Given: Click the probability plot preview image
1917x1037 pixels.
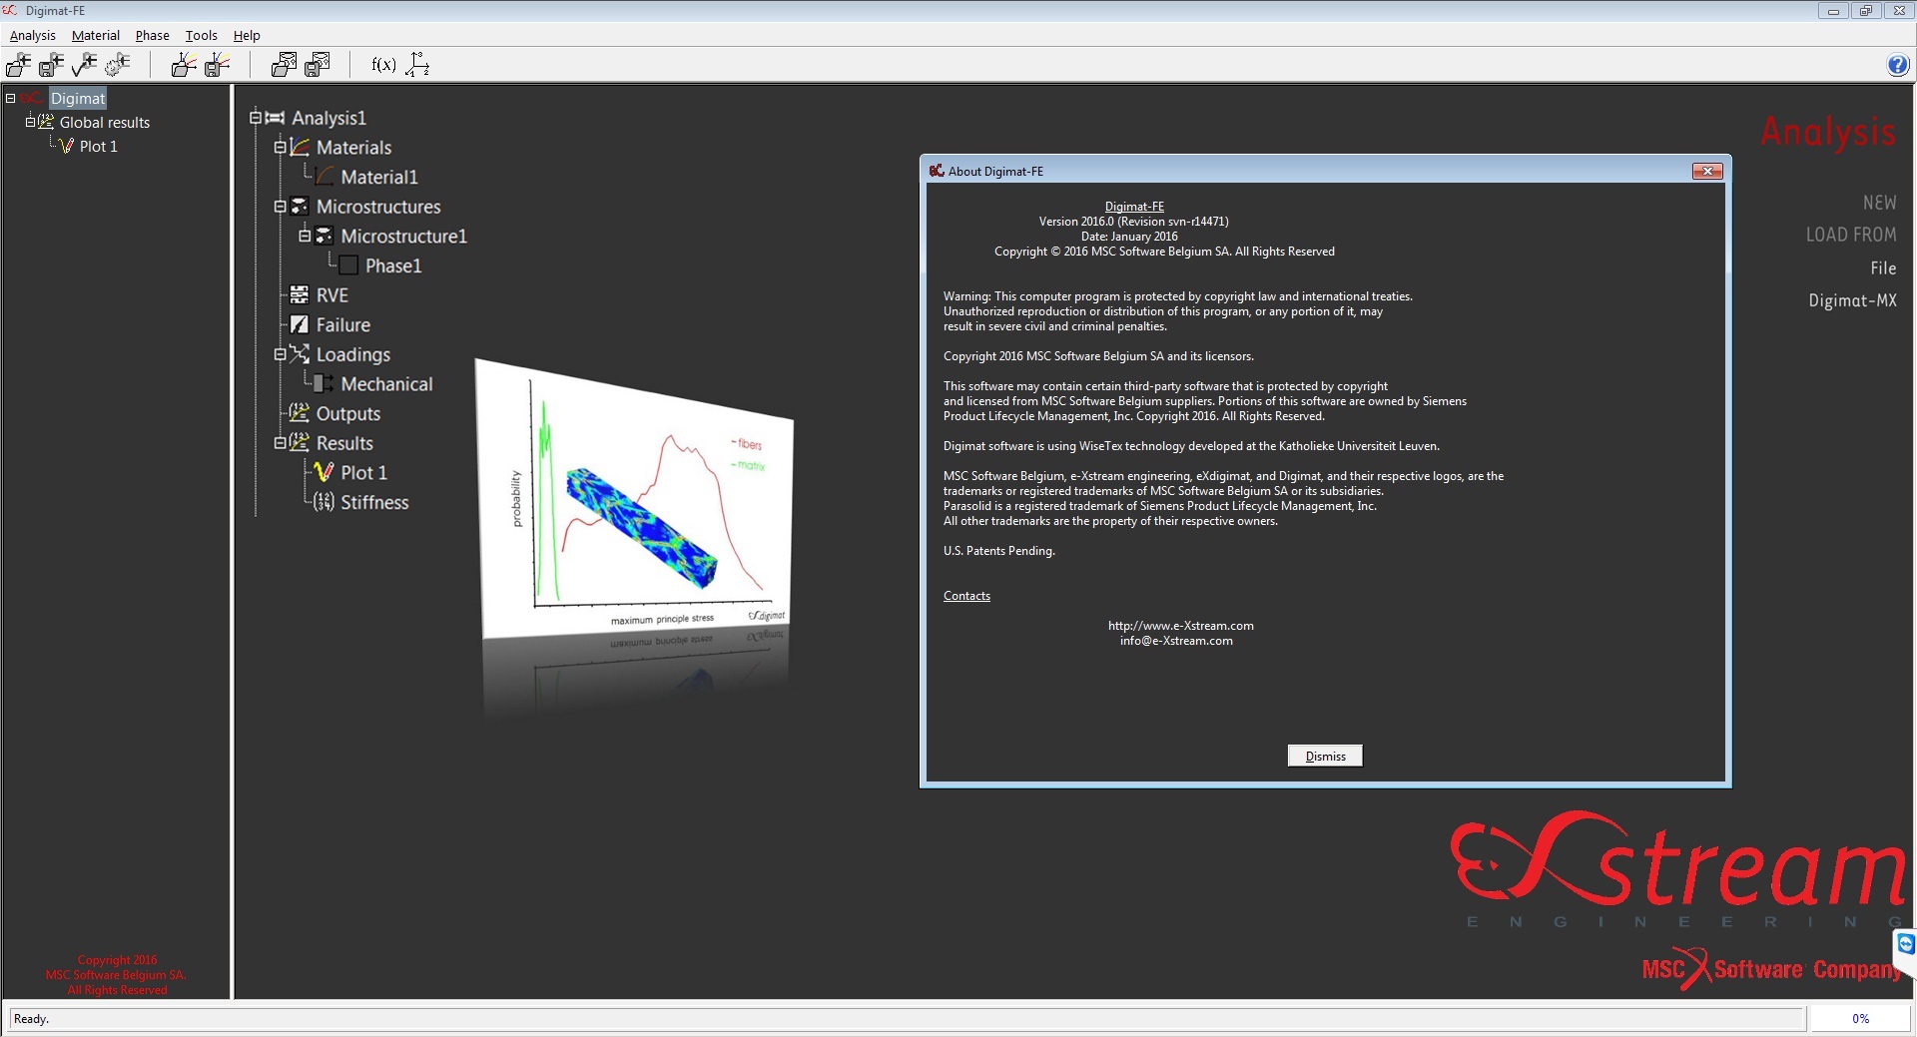Looking at the screenshot, I should tap(635, 500).
